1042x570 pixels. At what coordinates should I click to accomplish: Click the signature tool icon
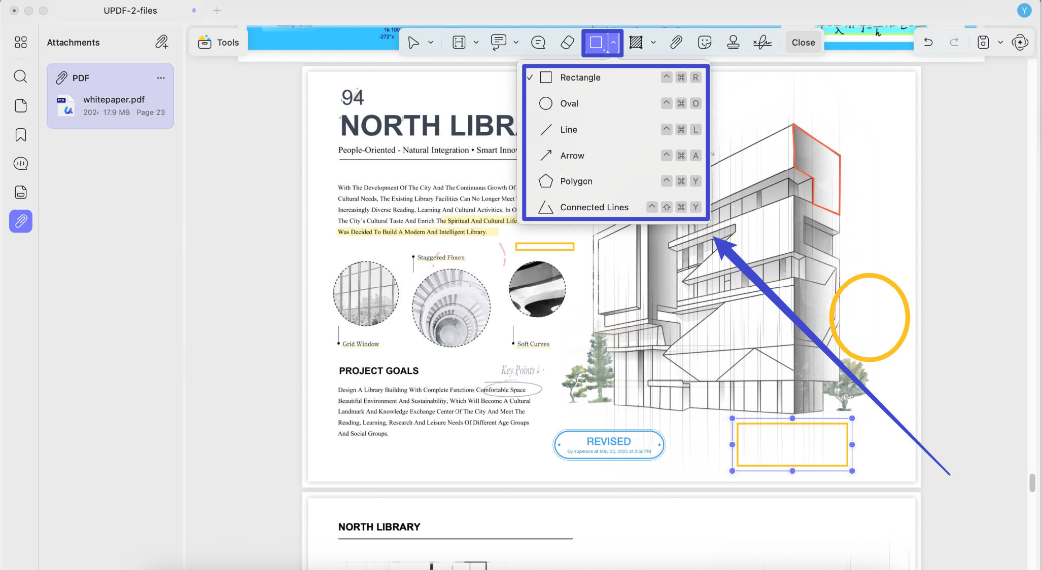point(762,43)
